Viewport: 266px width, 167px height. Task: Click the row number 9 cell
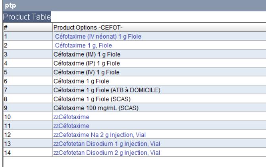point(27,108)
